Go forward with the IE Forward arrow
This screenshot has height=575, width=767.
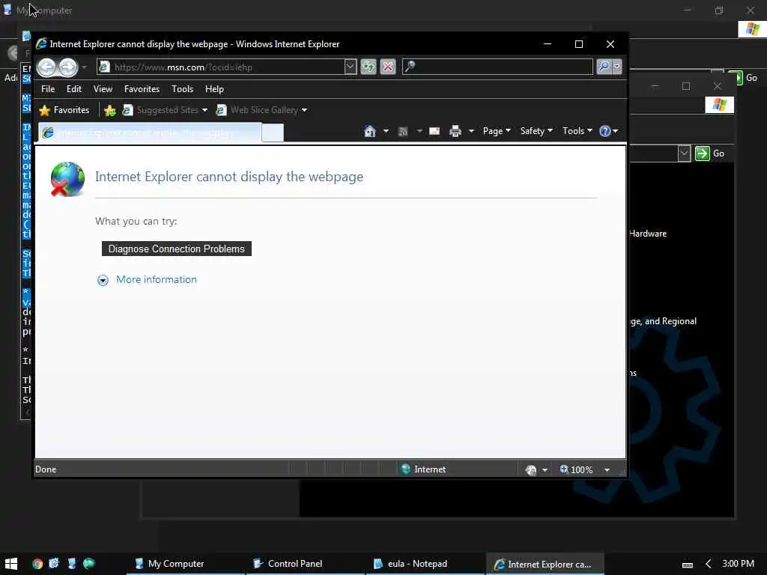click(x=68, y=67)
